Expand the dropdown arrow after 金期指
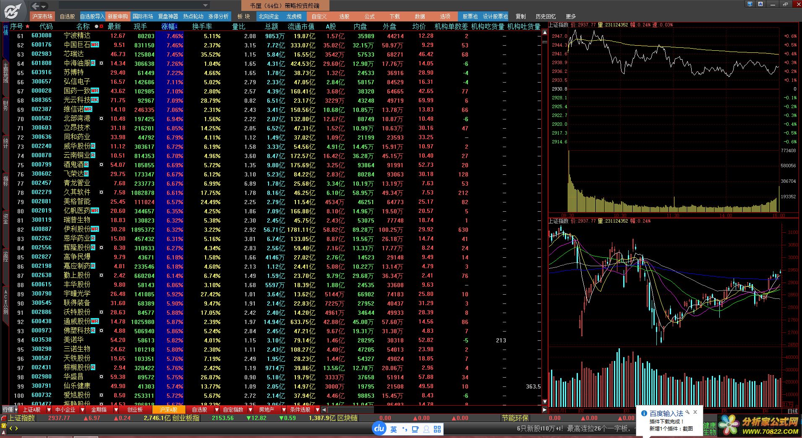The image size is (802, 438). pos(116,409)
